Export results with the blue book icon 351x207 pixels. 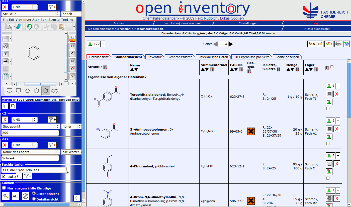346,44
